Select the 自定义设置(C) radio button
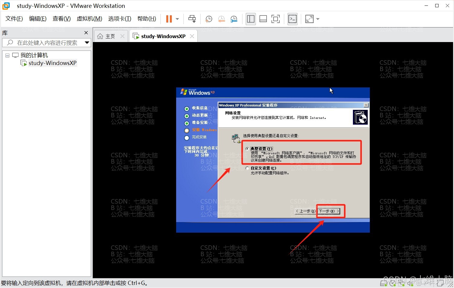 click(247, 168)
